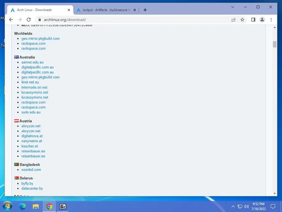Open Worldwide geo.mirror.pkgbuild.com mirror link
This screenshot has width=282, height=212.
click(40, 39)
